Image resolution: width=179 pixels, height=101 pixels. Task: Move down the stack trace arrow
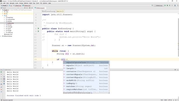(x=4, y=74)
